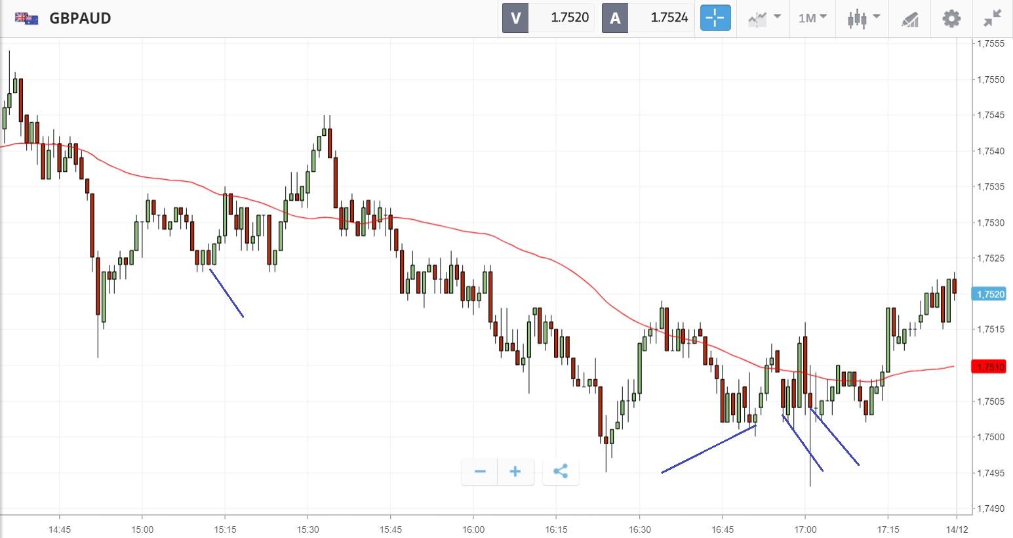1013x538 pixels.
Task: Open the candlestick chart type dropdown
Action: 862,18
